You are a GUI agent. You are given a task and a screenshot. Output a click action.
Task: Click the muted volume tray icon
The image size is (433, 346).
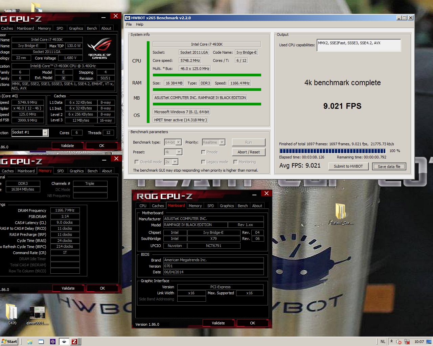pyautogui.click(x=399, y=342)
